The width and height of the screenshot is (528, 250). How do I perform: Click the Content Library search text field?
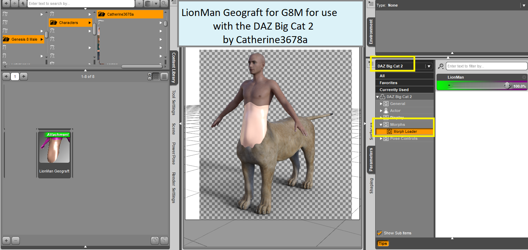pos(81,3)
